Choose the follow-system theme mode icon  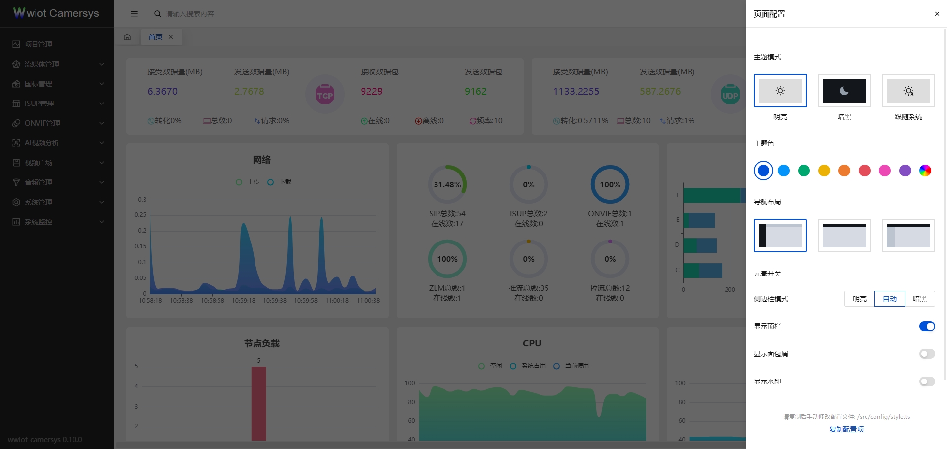pyautogui.click(x=908, y=91)
